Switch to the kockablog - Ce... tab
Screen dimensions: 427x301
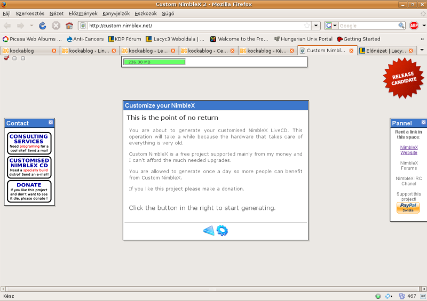(208, 51)
